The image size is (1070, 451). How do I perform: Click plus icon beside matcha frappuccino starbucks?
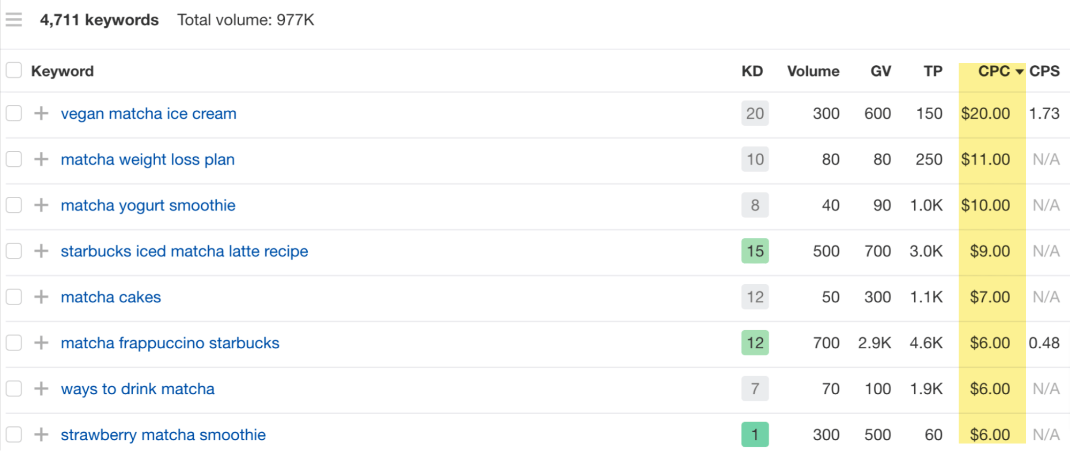coord(41,343)
